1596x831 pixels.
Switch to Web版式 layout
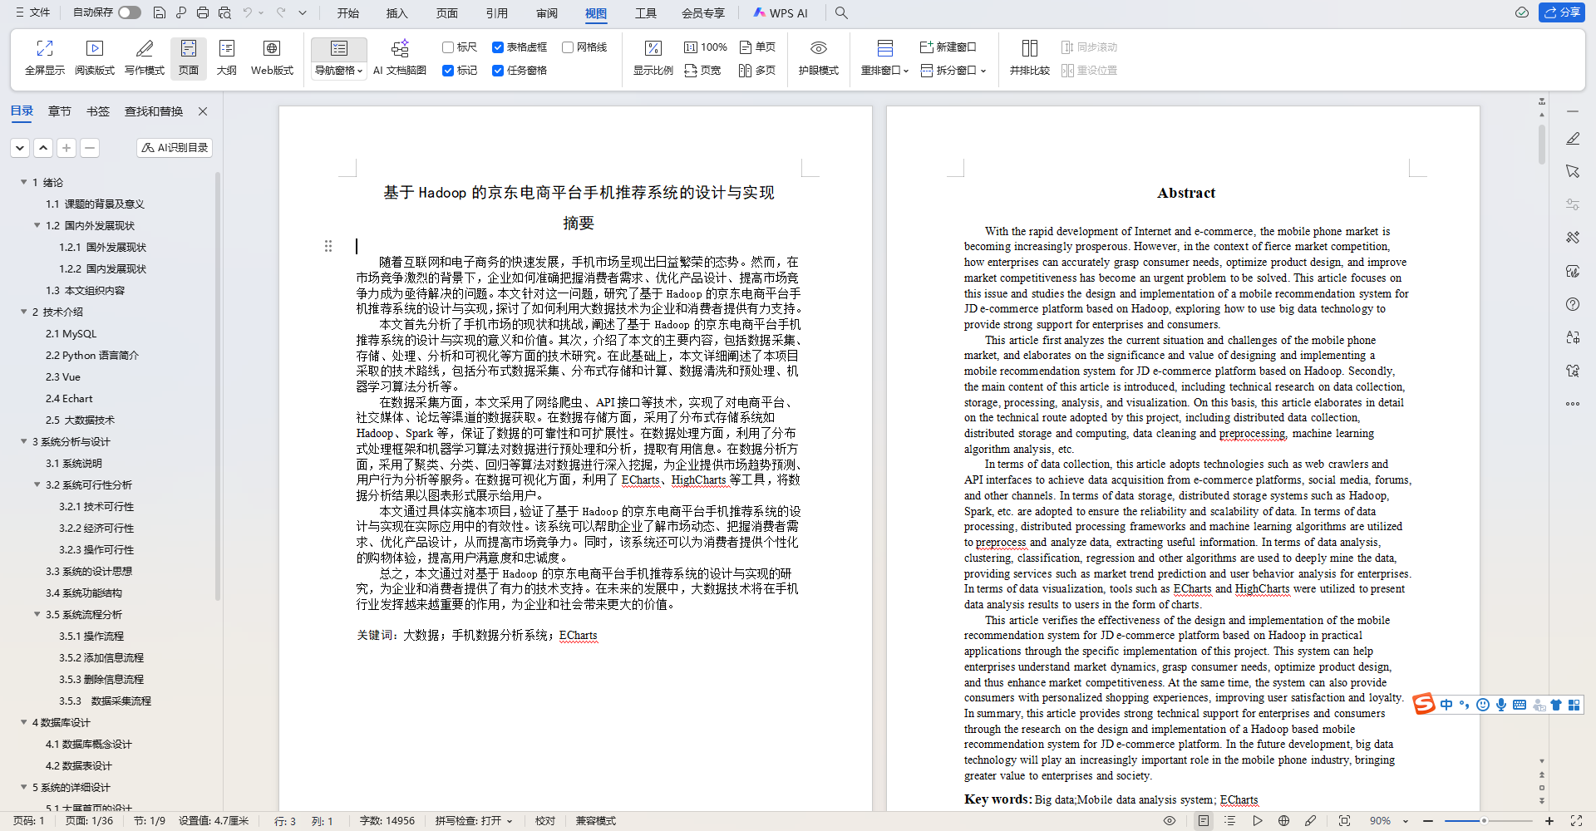[272, 58]
